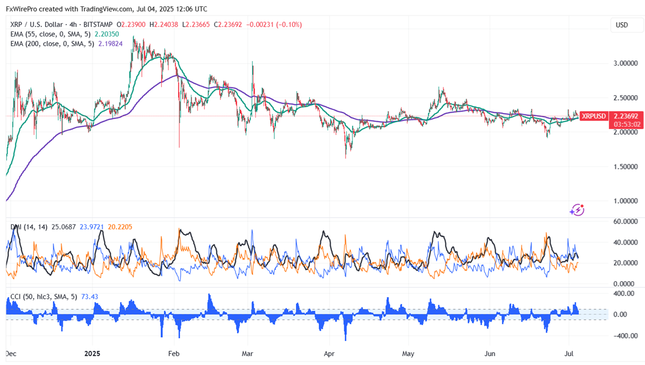Click DMI value 25.0687
This screenshot has height=365, width=645.
[x=63, y=226]
